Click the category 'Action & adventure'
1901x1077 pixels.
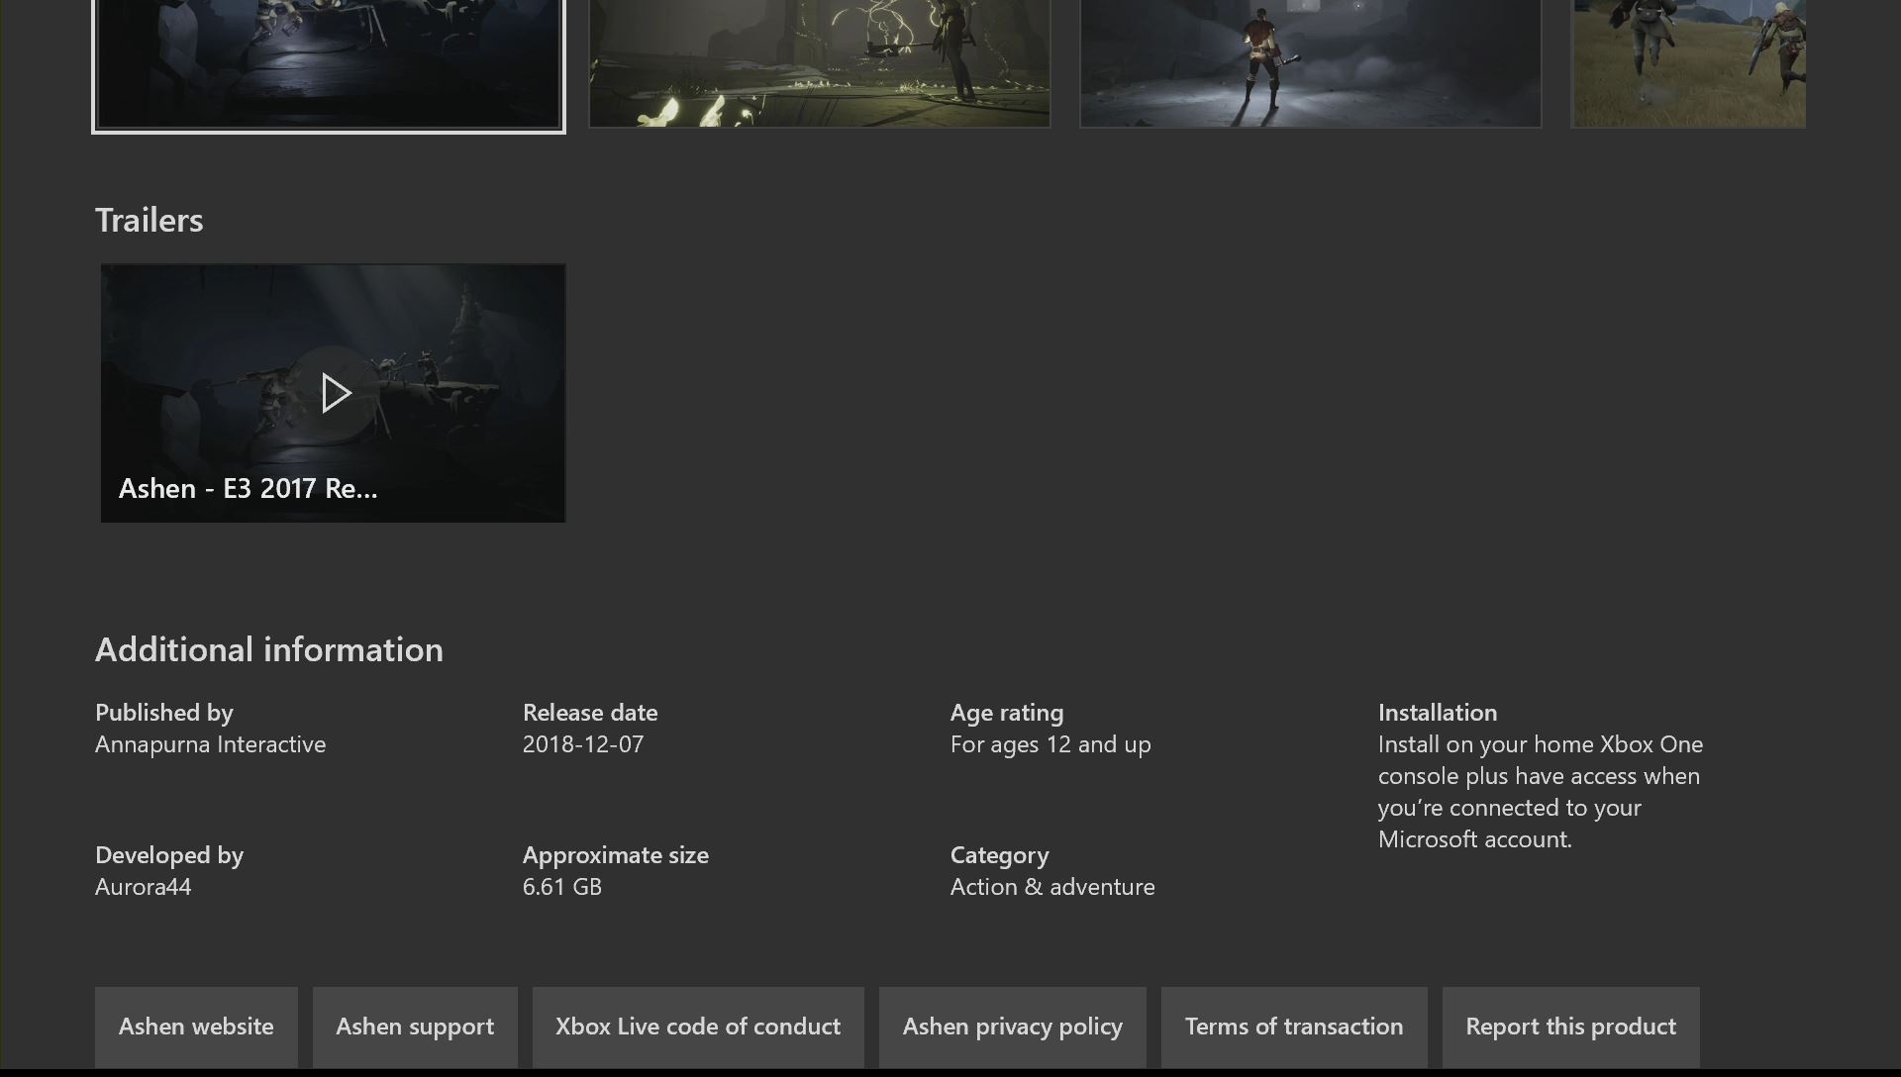[x=1052, y=887]
